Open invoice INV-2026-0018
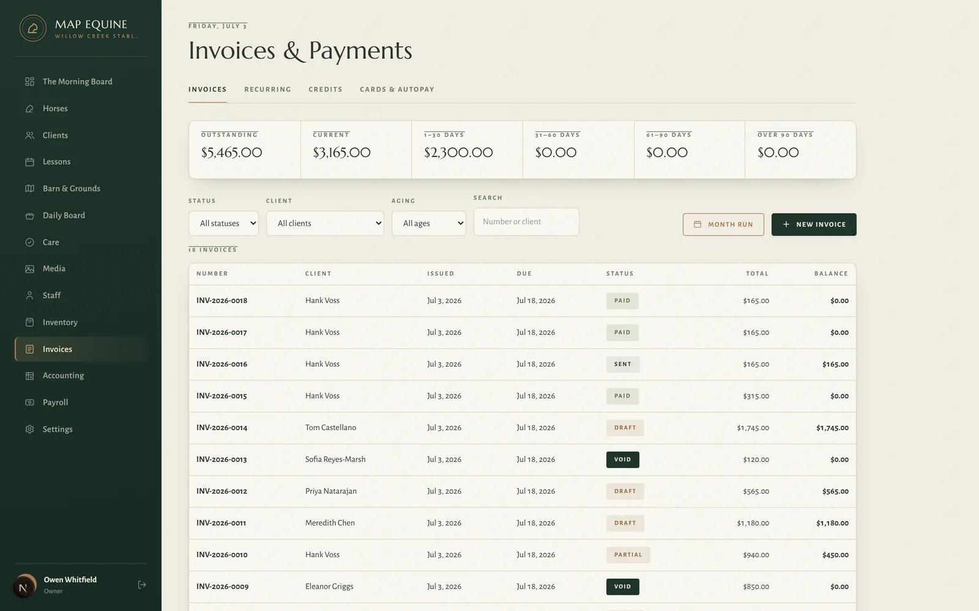979x611 pixels. pos(522,301)
